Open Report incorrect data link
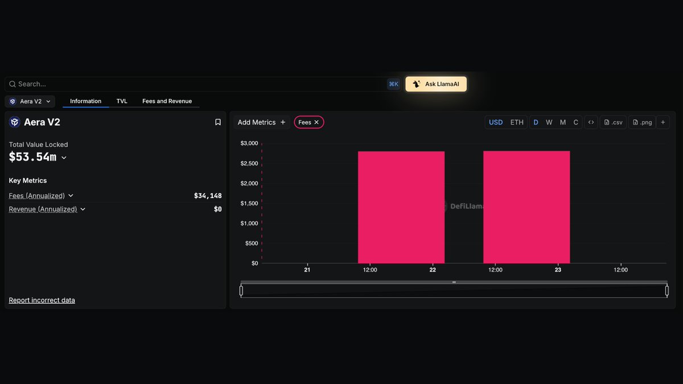 [x=42, y=300]
